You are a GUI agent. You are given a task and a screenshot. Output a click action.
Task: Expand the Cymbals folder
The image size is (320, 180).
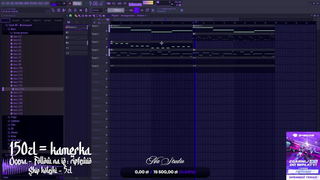point(15,121)
